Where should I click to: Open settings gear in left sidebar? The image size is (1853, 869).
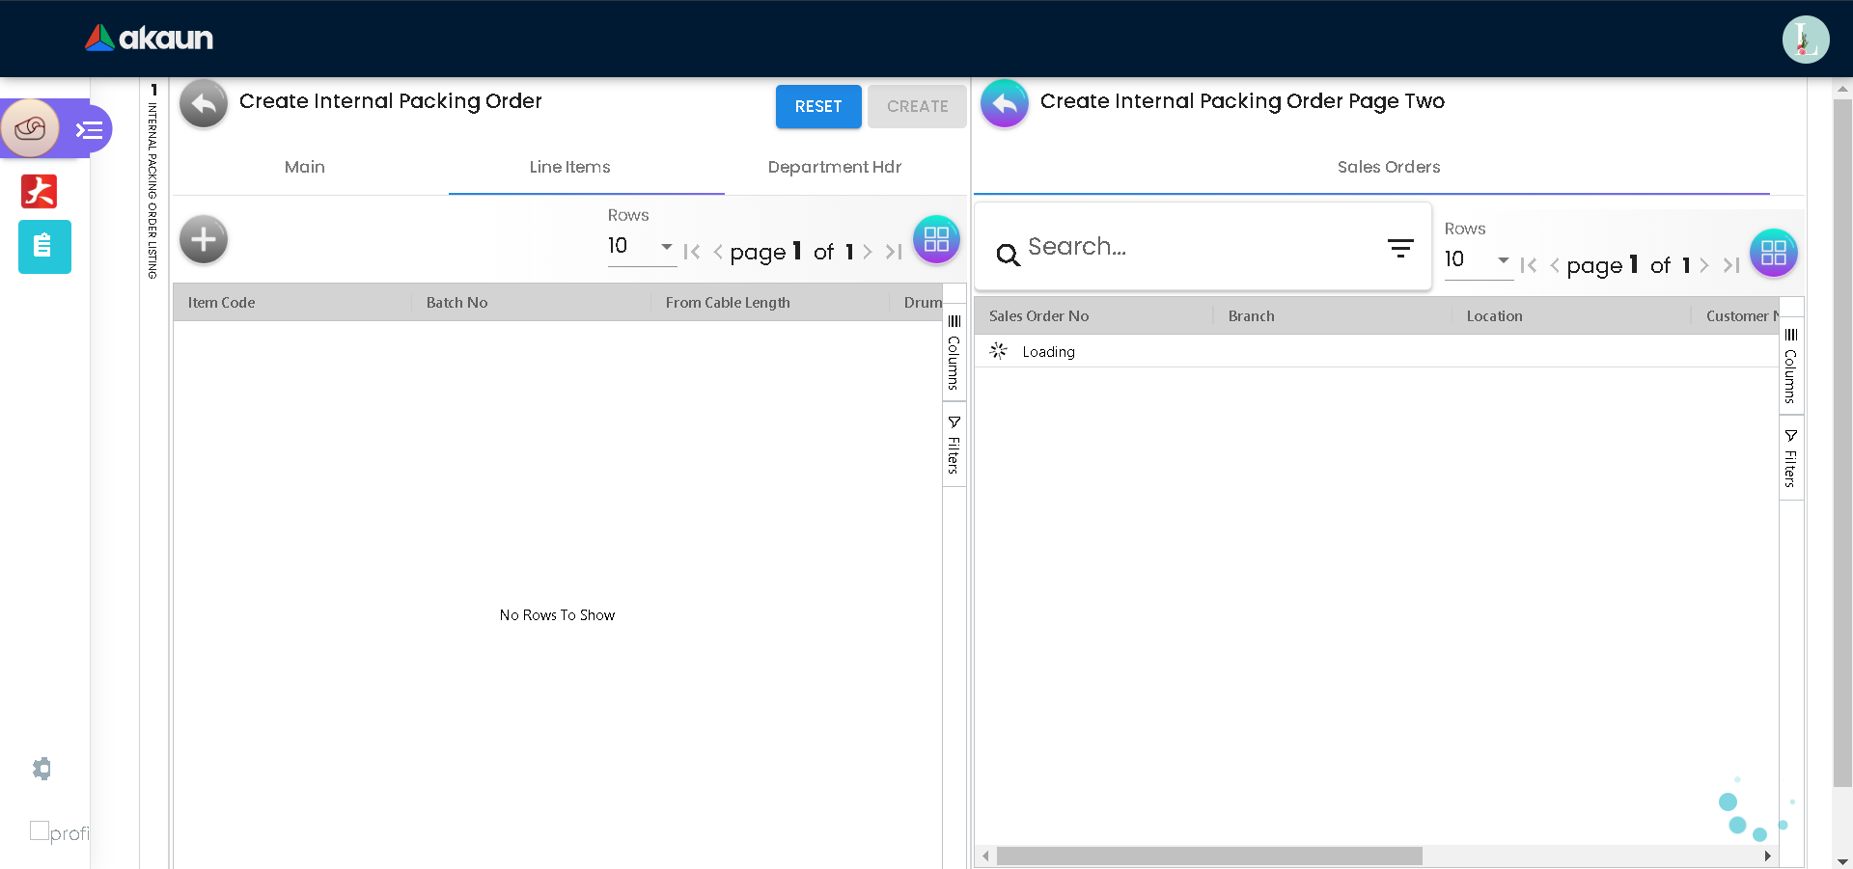(41, 769)
